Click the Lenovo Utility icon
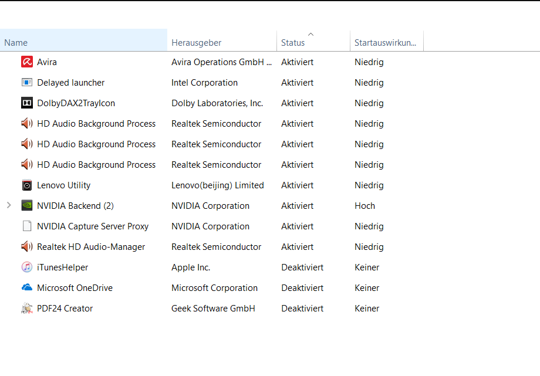Screen dimensions: 540x376 pyautogui.click(x=27, y=185)
